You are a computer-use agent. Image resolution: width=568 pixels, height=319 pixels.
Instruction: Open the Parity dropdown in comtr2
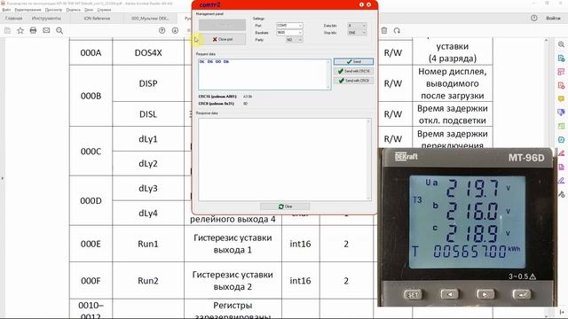click(x=294, y=40)
